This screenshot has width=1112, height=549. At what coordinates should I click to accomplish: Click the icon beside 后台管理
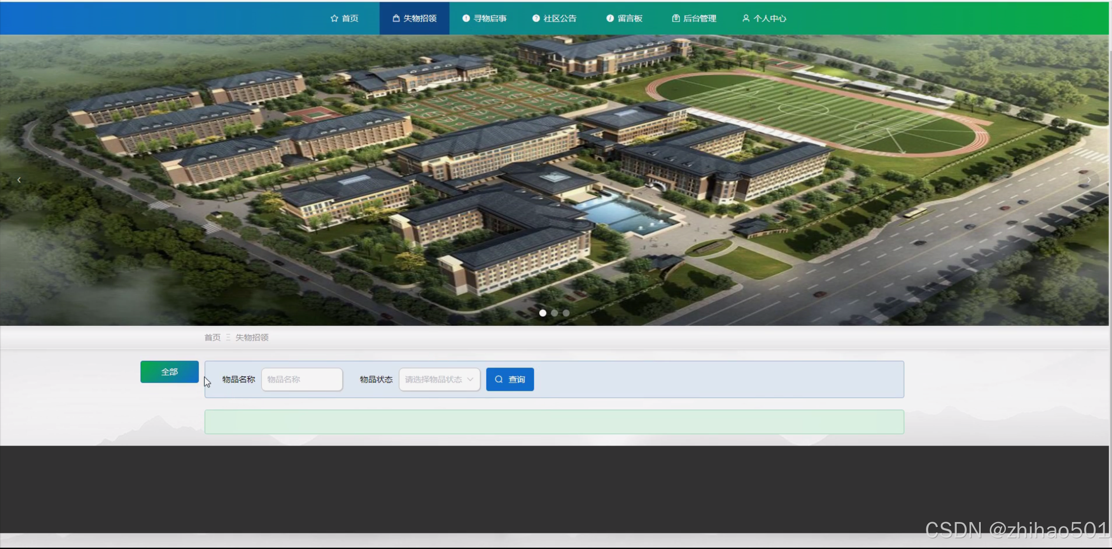coord(676,18)
